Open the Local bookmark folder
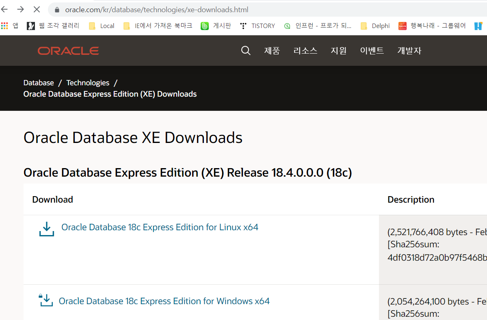This screenshot has height=320, width=487. 102,26
